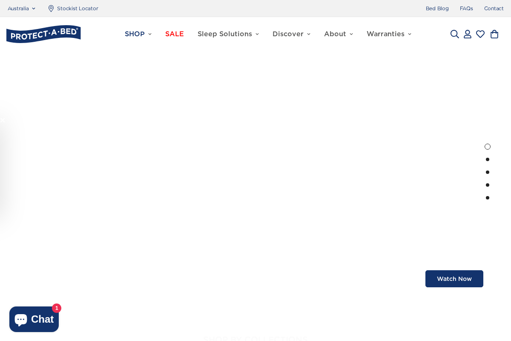Select the first carousel slide indicator
511x341 pixels.
pyautogui.click(x=488, y=146)
